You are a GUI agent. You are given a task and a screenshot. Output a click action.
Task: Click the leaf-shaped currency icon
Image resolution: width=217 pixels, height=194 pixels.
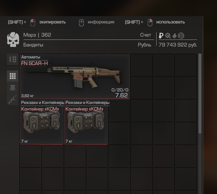174,36
